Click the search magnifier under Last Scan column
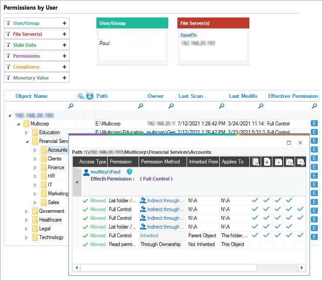323x281 pixels. coord(221,106)
